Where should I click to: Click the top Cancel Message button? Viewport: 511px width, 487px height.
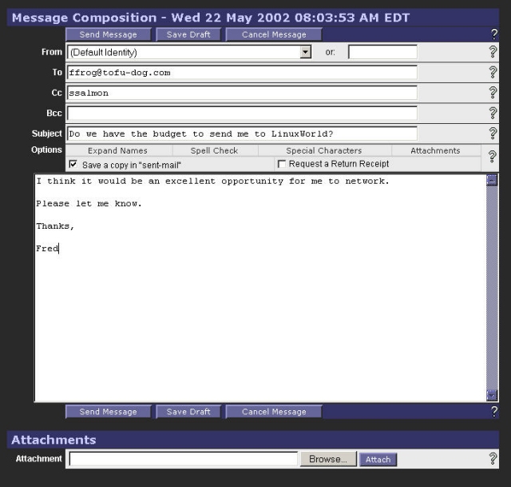click(274, 34)
